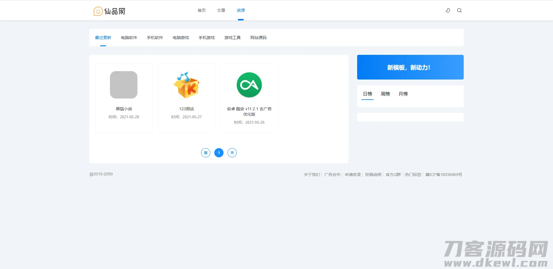Image resolution: width=553 pixels, height=269 pixels.
Task: Open the 关于我们 footer link
Action: pyautogui.click(x=311, y=175)
